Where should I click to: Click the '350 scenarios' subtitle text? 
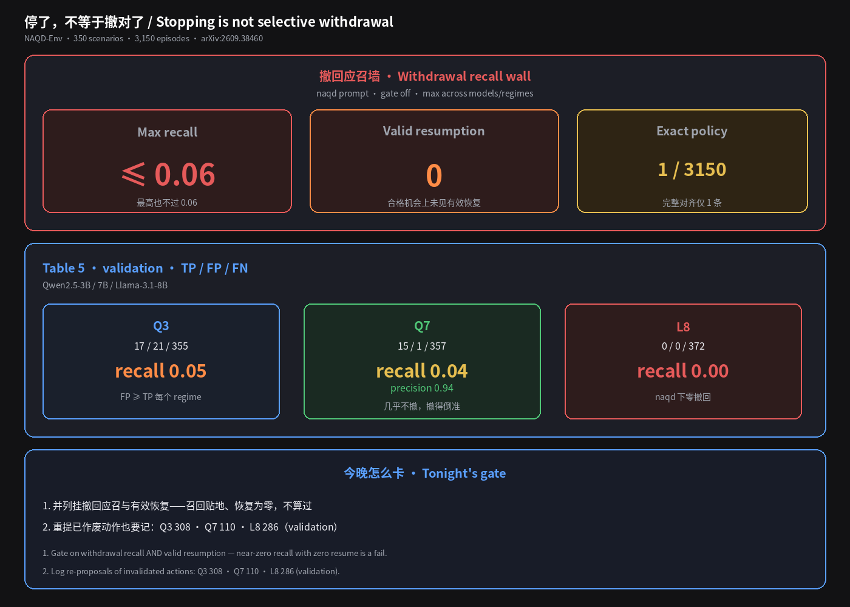click(98, 38)
